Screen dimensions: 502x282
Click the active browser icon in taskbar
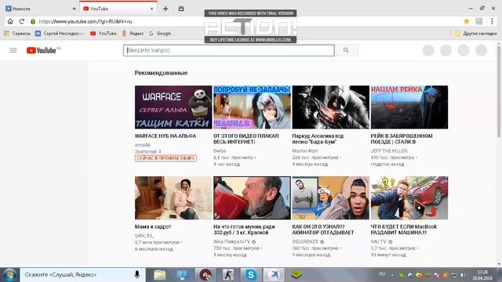(x=274, y=275)
